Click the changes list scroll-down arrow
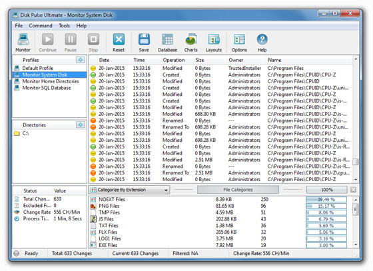Image resolution: width=373 pixels, height=271 pixels. (x=356, y=180)
